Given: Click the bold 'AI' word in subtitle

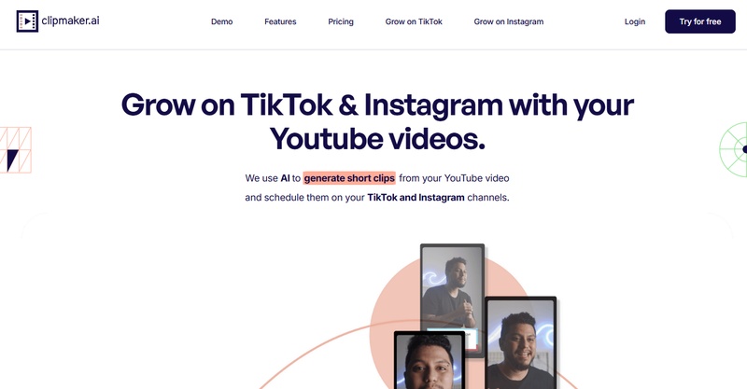Looking at the screenshot, I should point(285,178).
